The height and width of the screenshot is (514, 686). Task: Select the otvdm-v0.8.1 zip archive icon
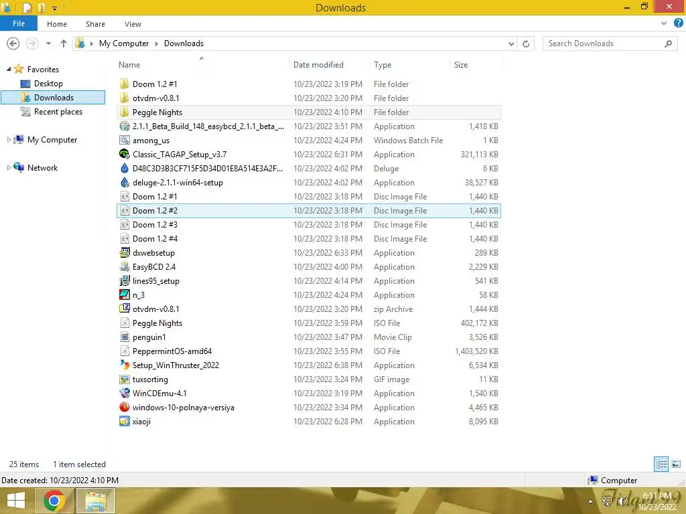[124, 309]
